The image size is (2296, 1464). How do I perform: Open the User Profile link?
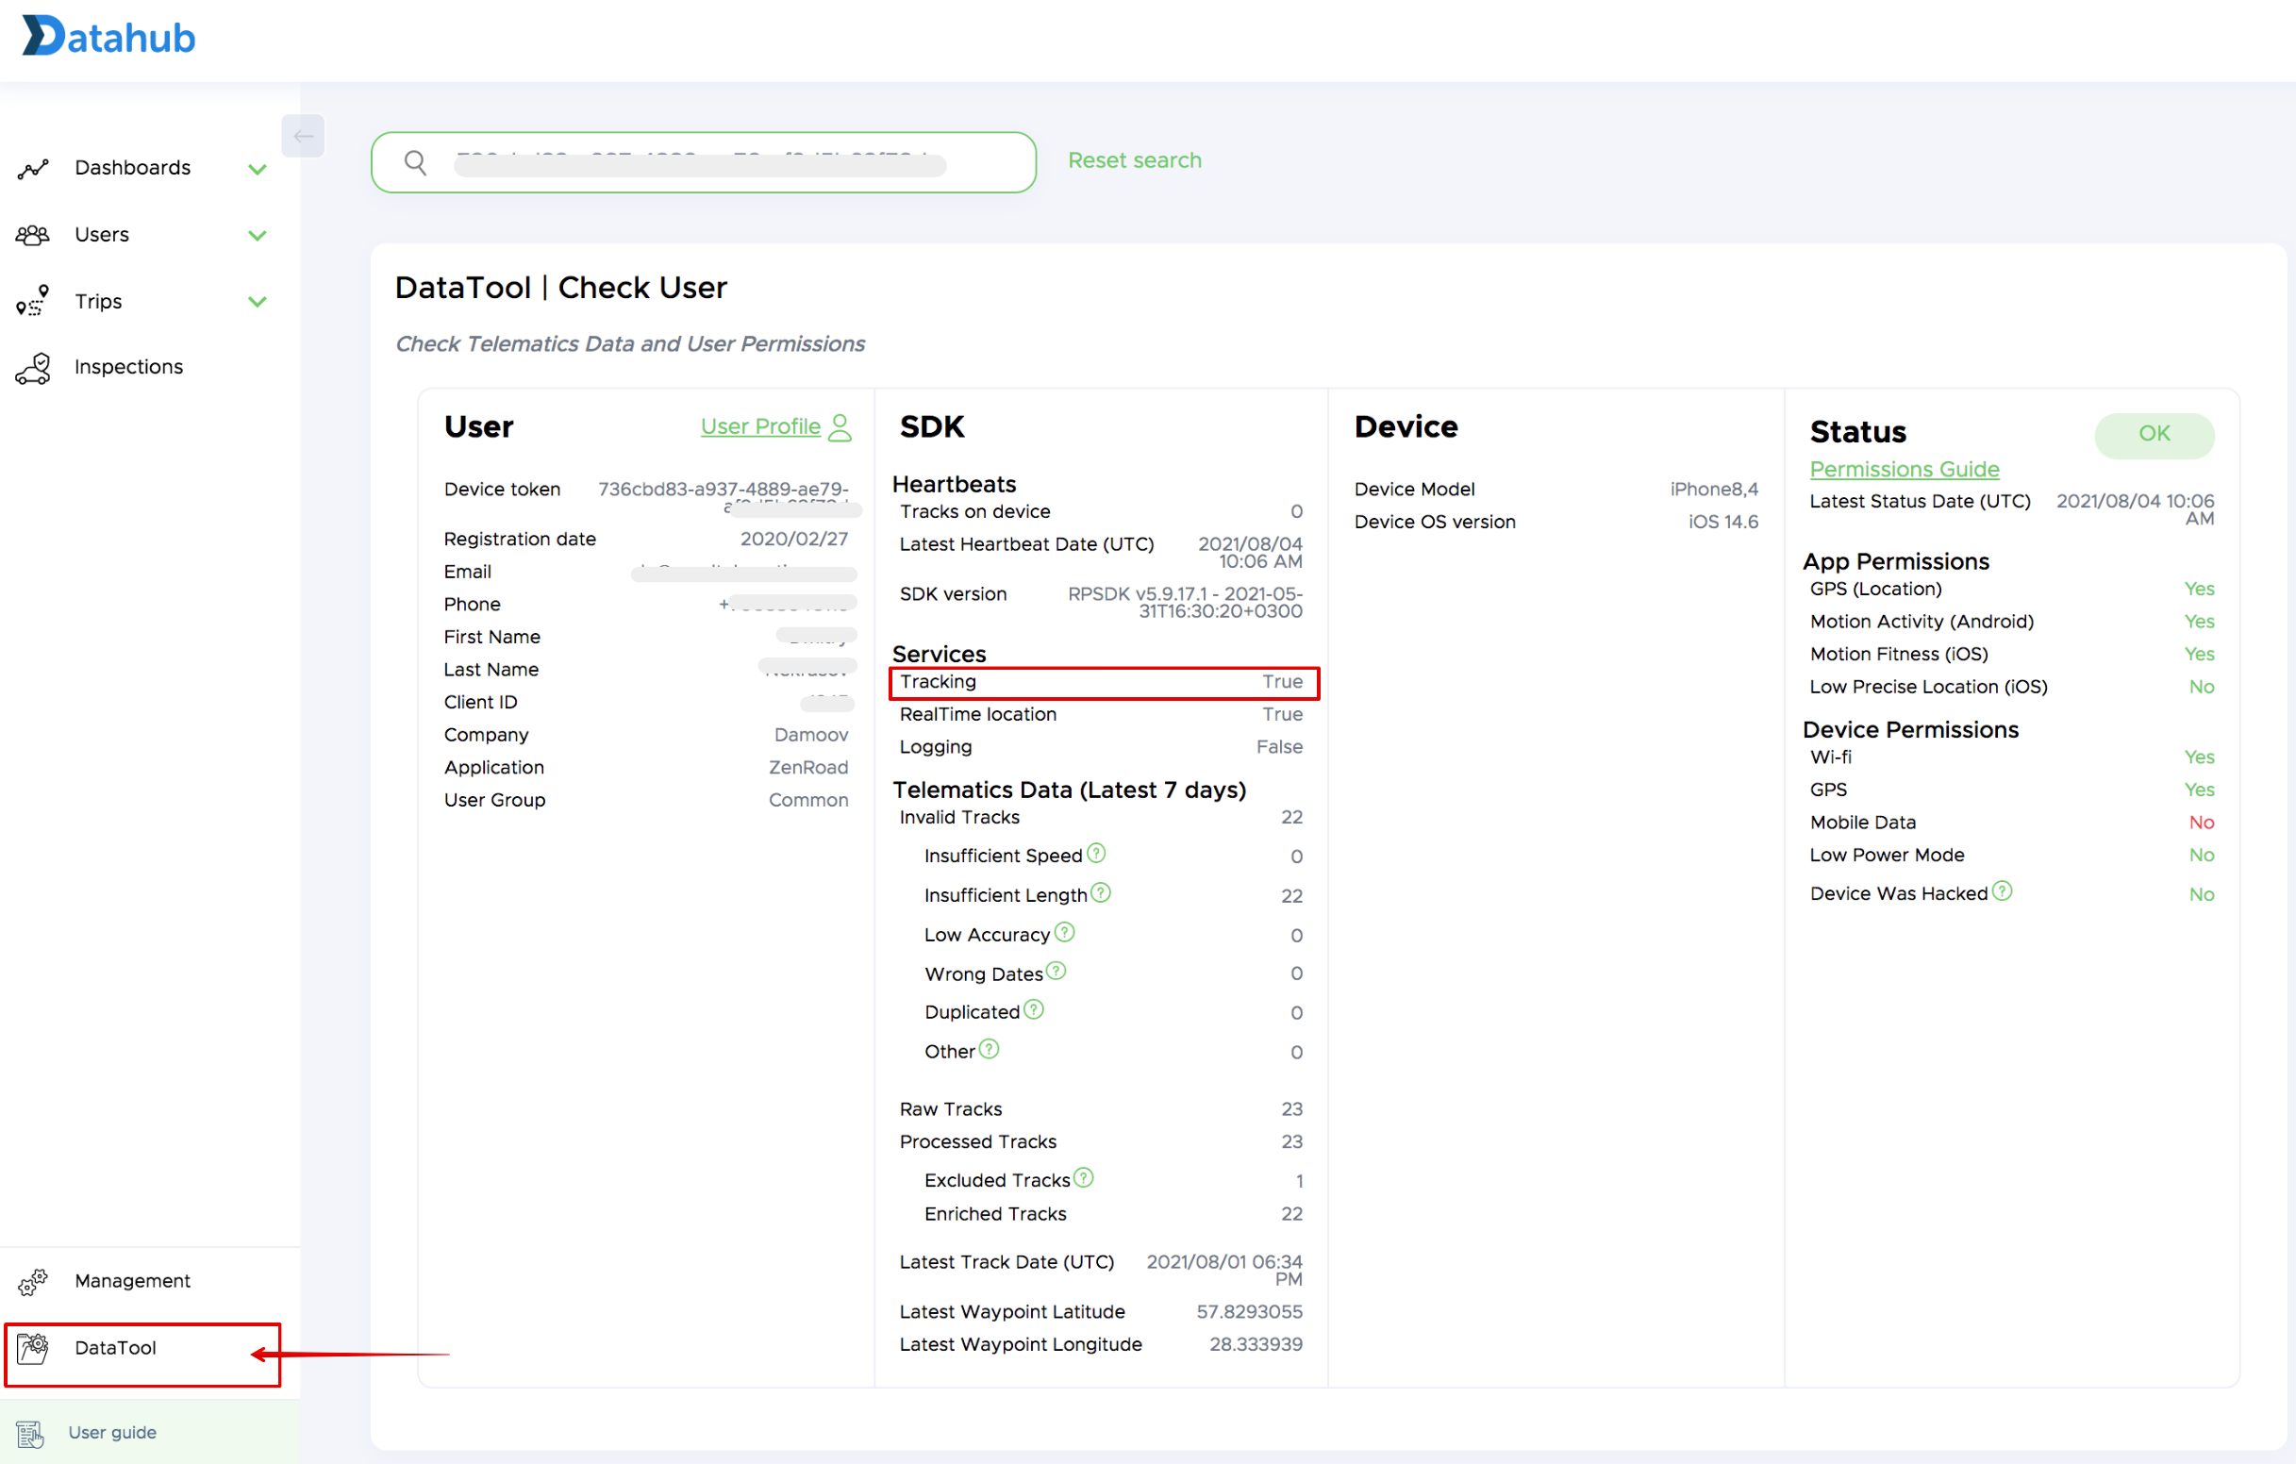(x=760, y=426)
